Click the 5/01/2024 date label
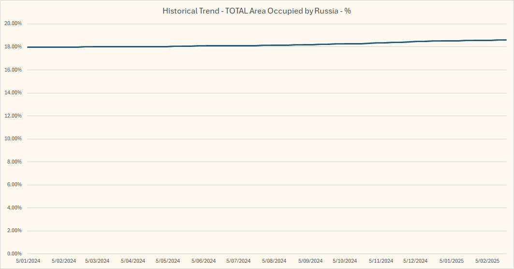 (x=29, y=261)
